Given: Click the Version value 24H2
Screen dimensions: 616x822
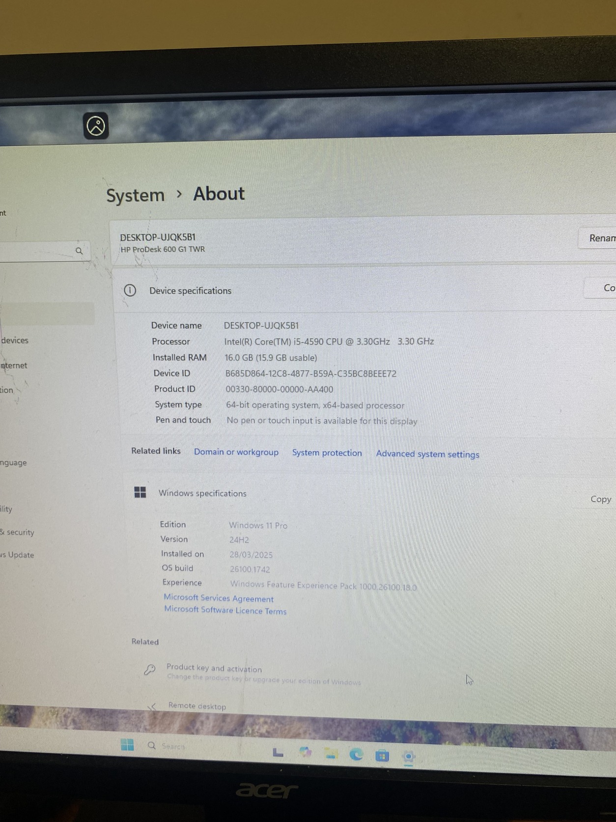Looking at the screenshot, I should click(239, 540).
